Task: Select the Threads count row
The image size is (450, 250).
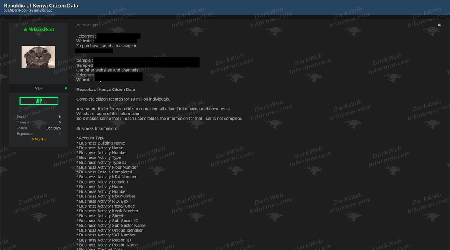Action: tap(39, 122)
